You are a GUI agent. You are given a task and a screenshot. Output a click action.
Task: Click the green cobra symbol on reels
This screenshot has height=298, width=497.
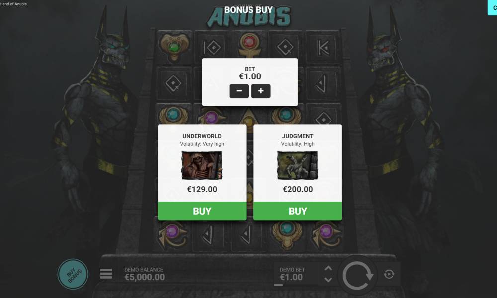(173, 47)
